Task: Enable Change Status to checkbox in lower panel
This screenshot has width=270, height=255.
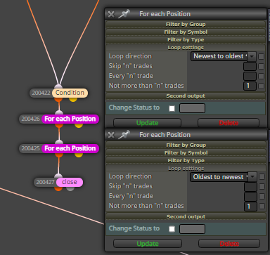Action: pos(172,229)
